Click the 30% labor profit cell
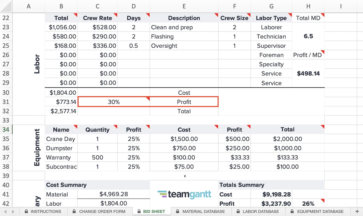This screenshot has width=363, height=216. point(114,102)
